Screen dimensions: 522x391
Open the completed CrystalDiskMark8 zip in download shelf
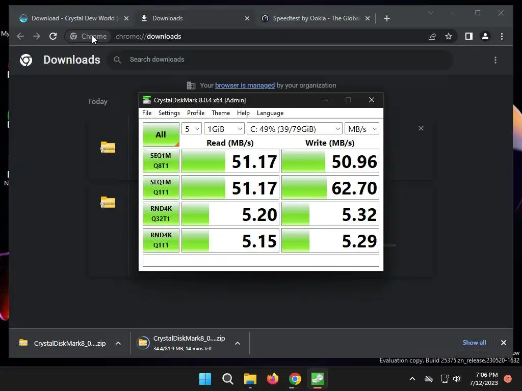tap(63, 343)
